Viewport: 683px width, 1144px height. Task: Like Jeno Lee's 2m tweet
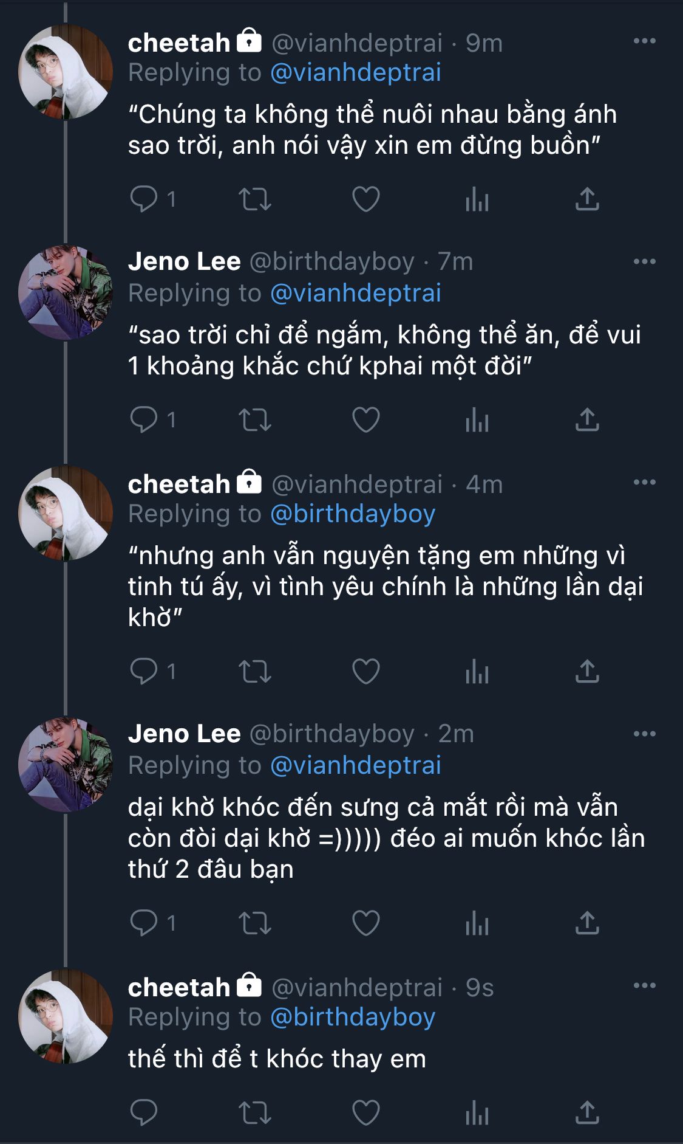(x=365, y=923)
